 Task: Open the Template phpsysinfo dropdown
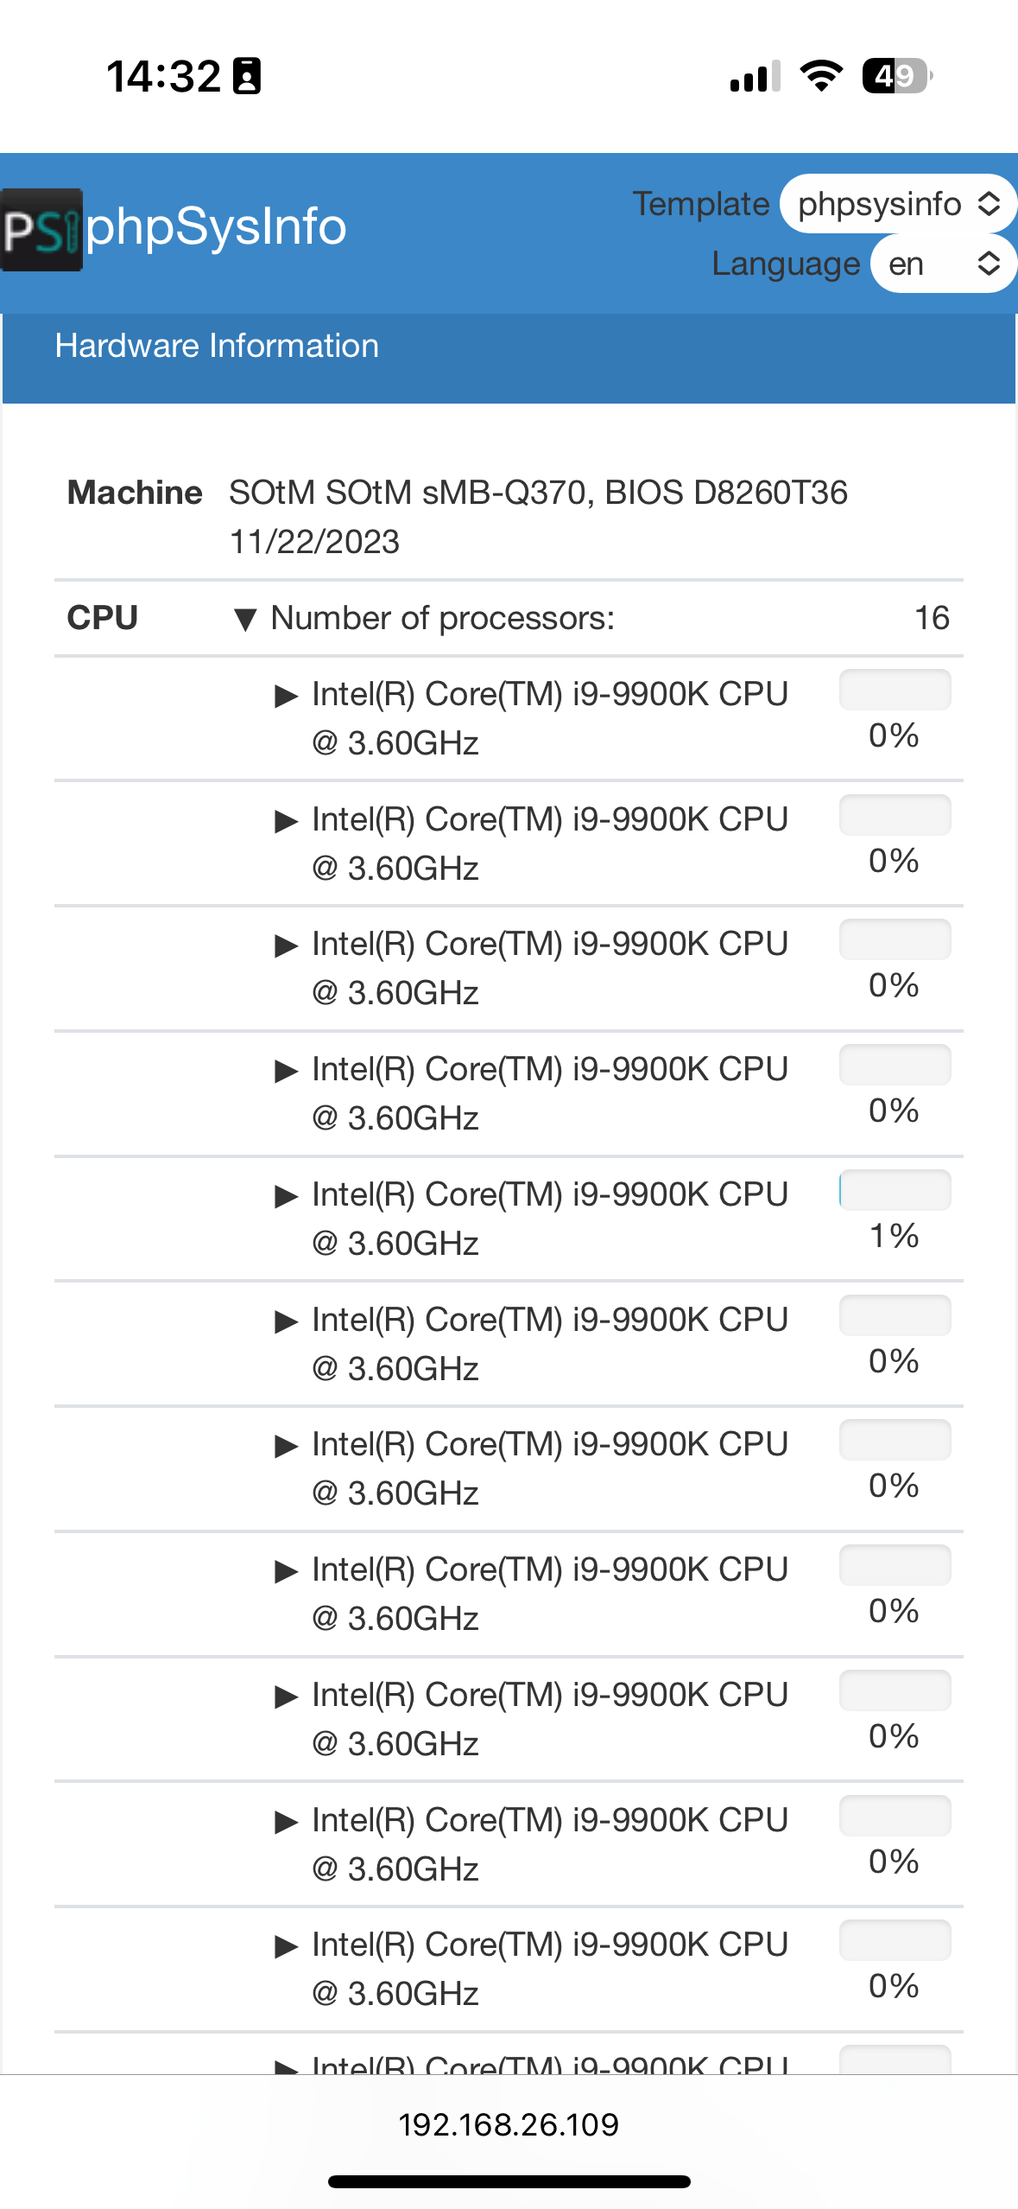[x=898, y=204]
